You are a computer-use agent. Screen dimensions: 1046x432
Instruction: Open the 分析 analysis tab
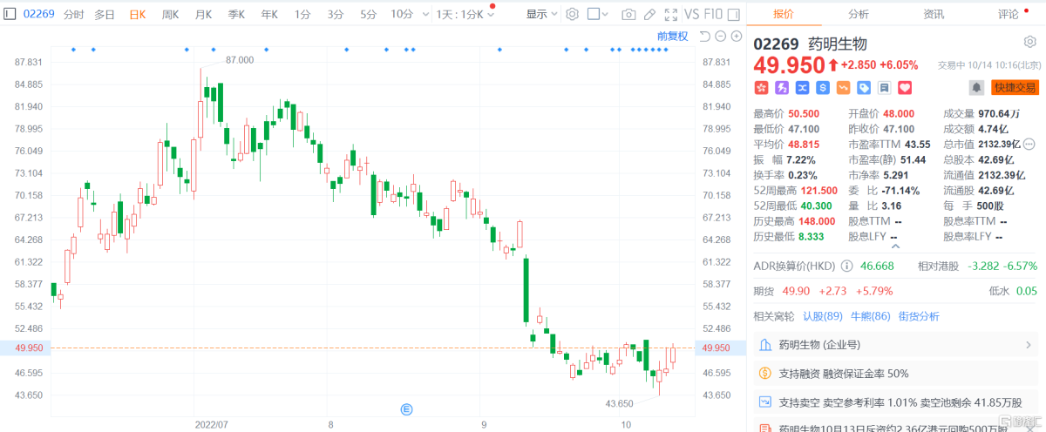[x=859, y=13]
